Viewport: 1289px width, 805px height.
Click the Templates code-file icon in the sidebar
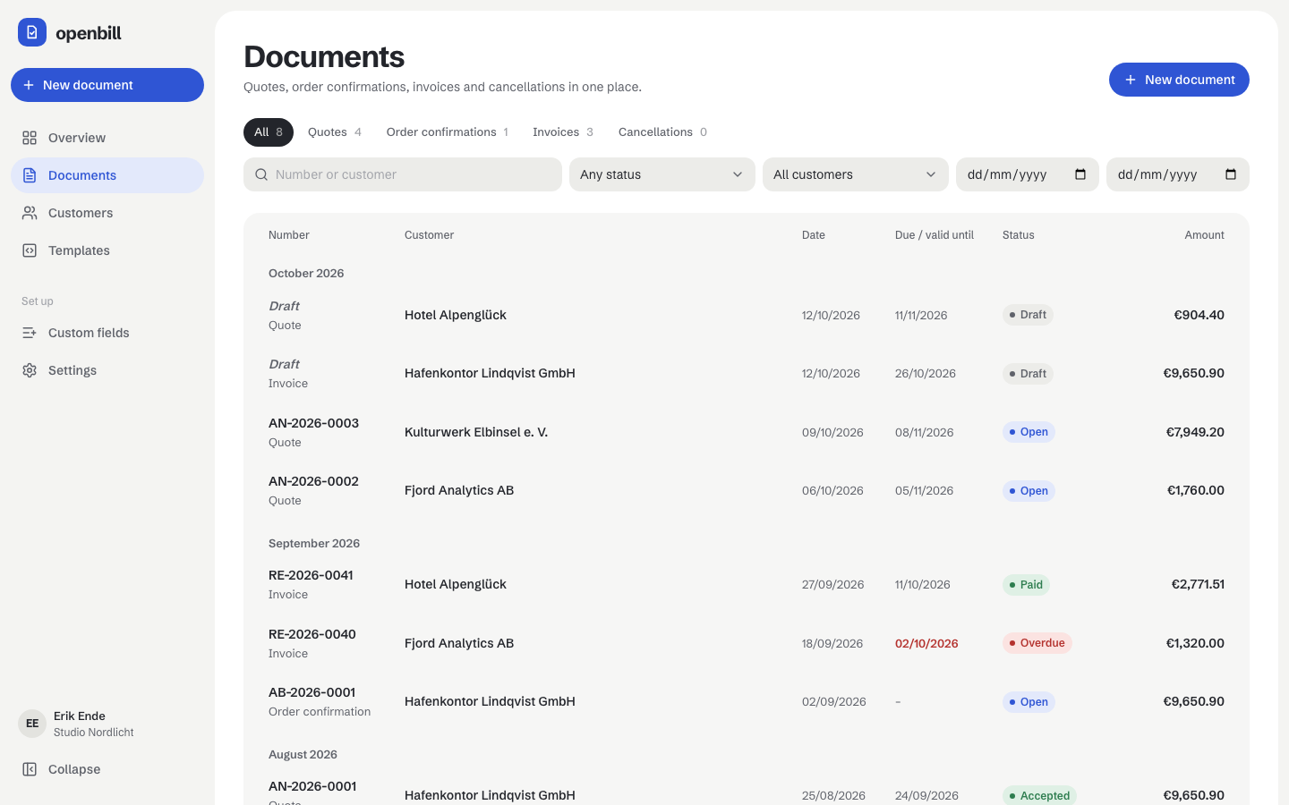[30, 250]
